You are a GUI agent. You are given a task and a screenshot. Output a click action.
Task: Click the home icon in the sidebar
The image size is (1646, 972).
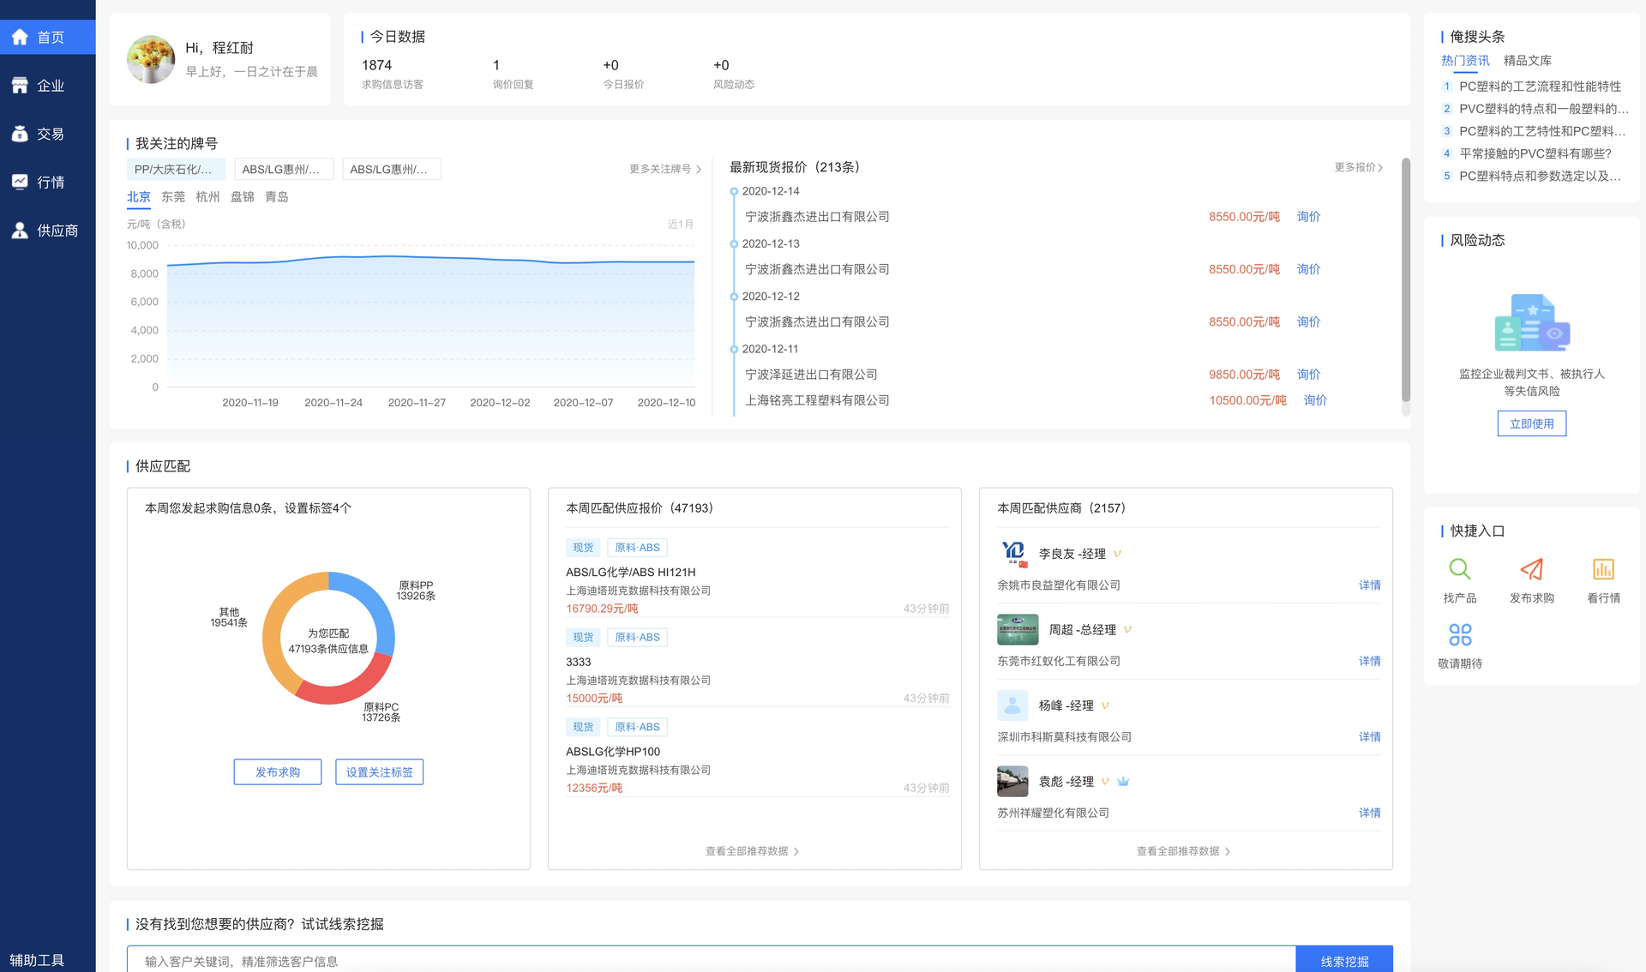pyautogui.click(x=20, y=37)
